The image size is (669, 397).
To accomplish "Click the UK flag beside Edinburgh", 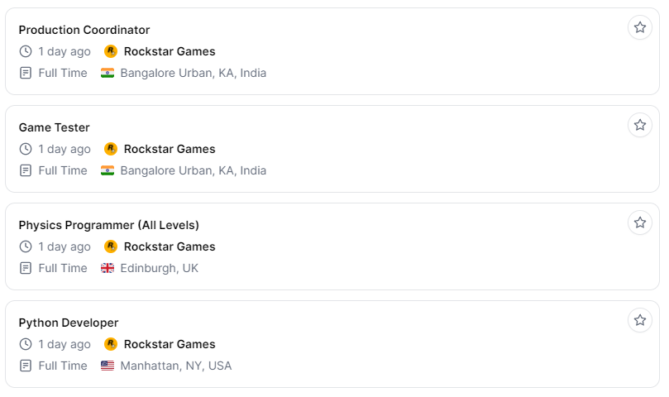I will [x=108, y=268].
